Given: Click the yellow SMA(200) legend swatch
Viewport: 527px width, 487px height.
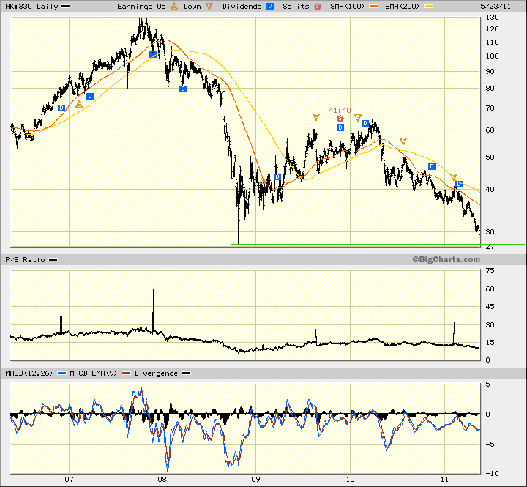Looking at the screenshot, I should [428, 7].
